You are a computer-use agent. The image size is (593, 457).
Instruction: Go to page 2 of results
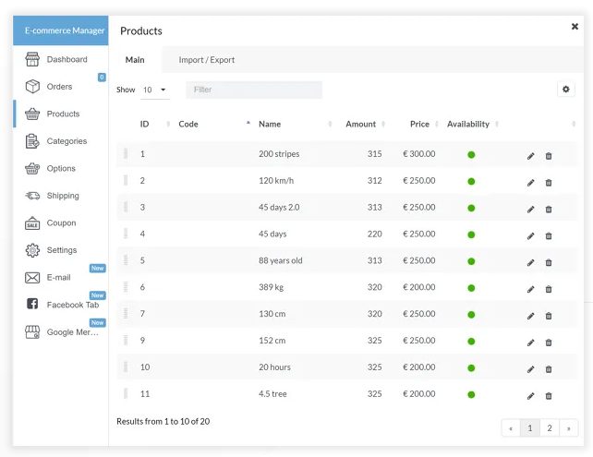pyautogui.click(x=550, y=428)
